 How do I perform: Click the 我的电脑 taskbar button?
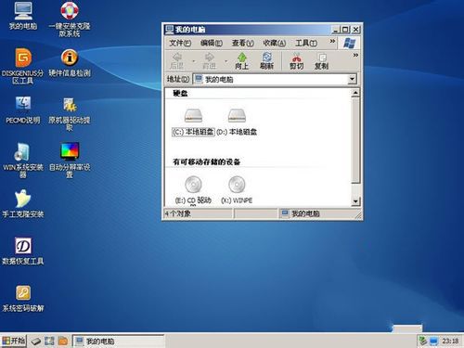(118, 342)
